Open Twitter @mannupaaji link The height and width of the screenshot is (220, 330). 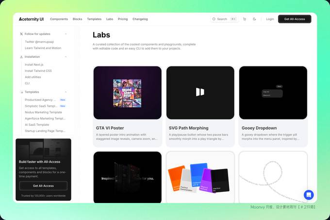(39, 42)
